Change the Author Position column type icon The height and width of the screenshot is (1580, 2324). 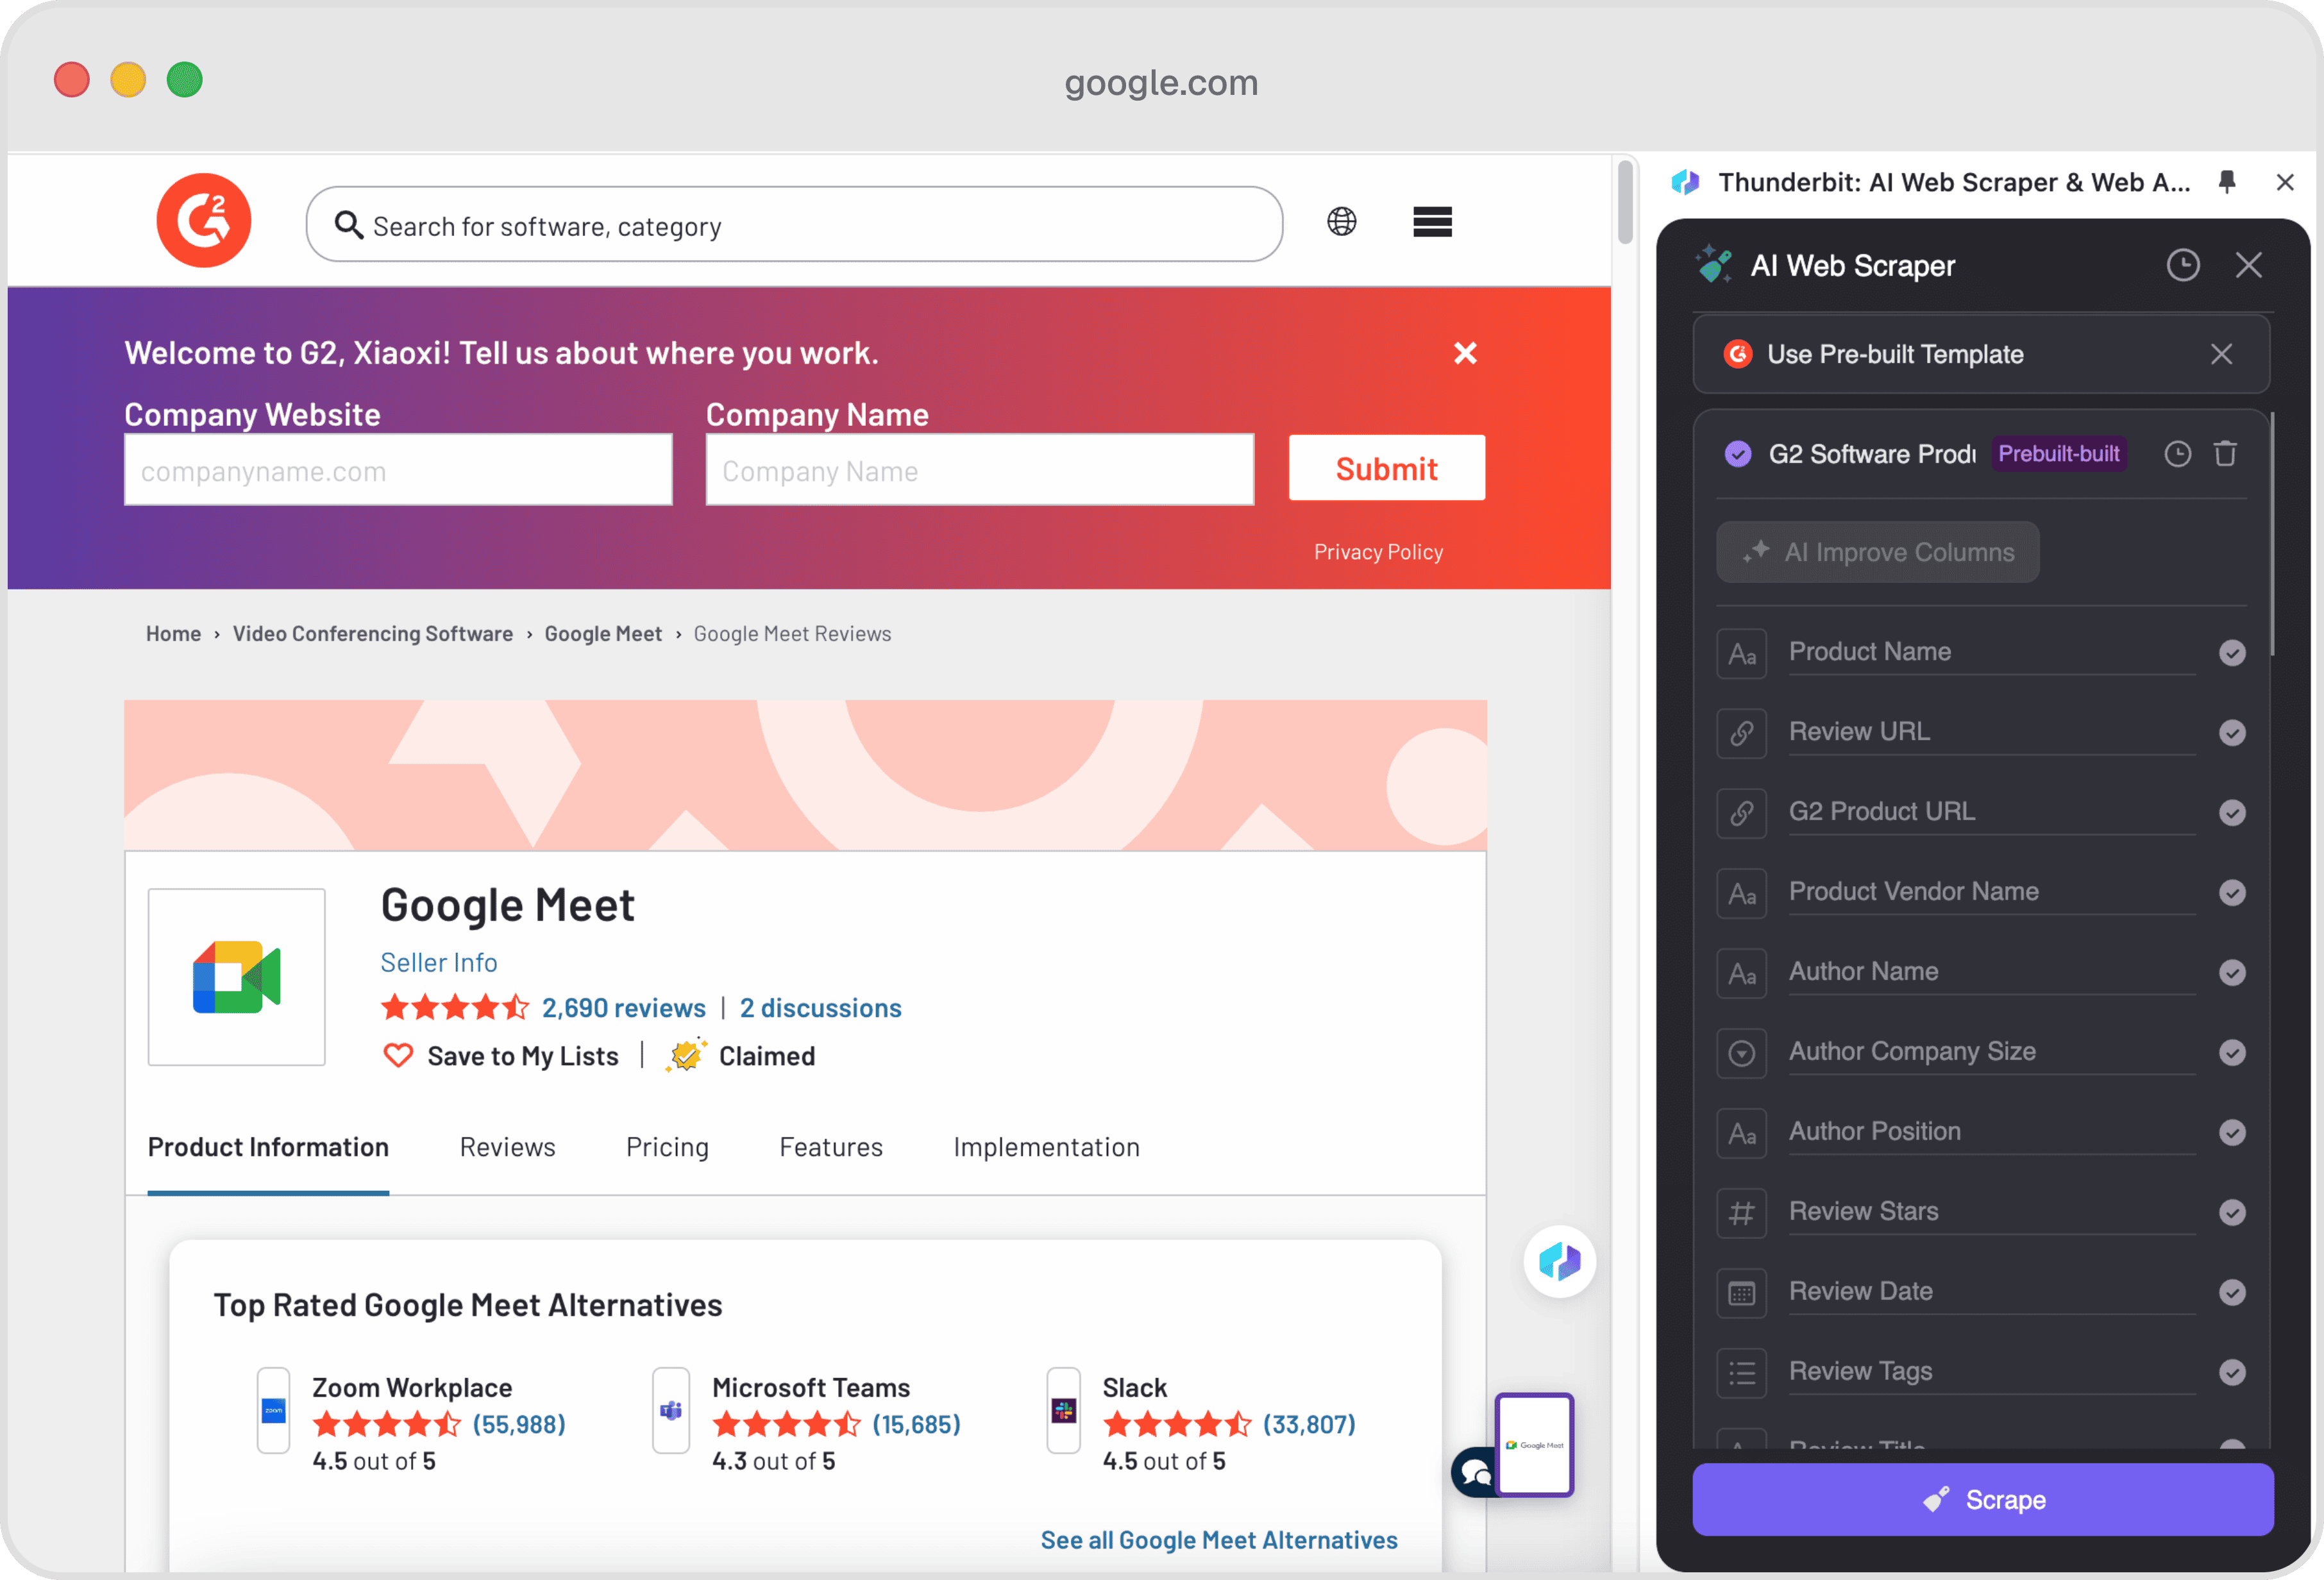point(1742,1133)
